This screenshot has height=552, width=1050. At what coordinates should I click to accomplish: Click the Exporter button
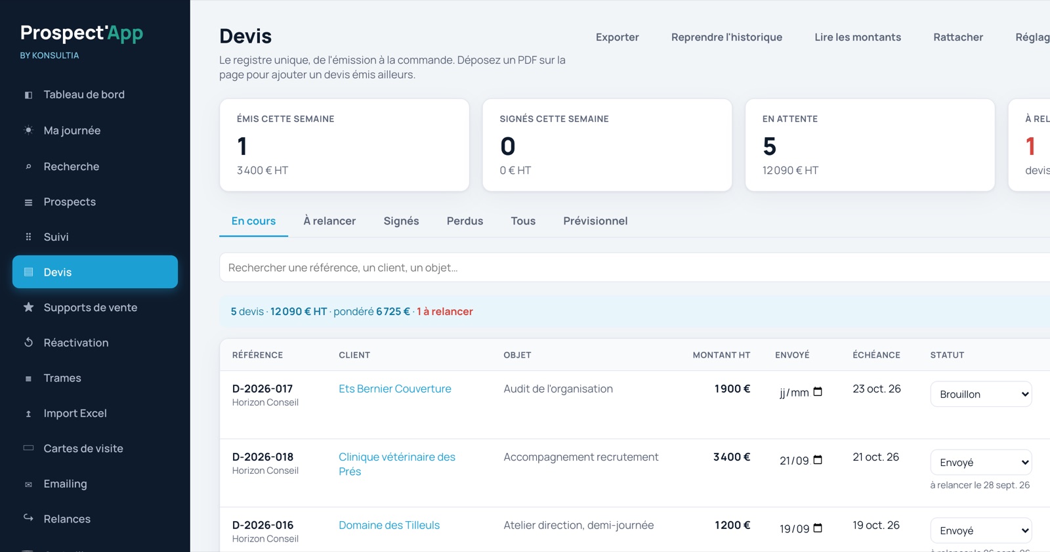click(x=617, y=37)
